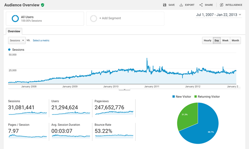Click the Select a metric link
Viewport: 249px width, 149px height.
(41, 40)
